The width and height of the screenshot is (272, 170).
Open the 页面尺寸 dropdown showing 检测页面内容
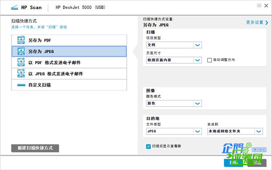click(x=174, y=60)
